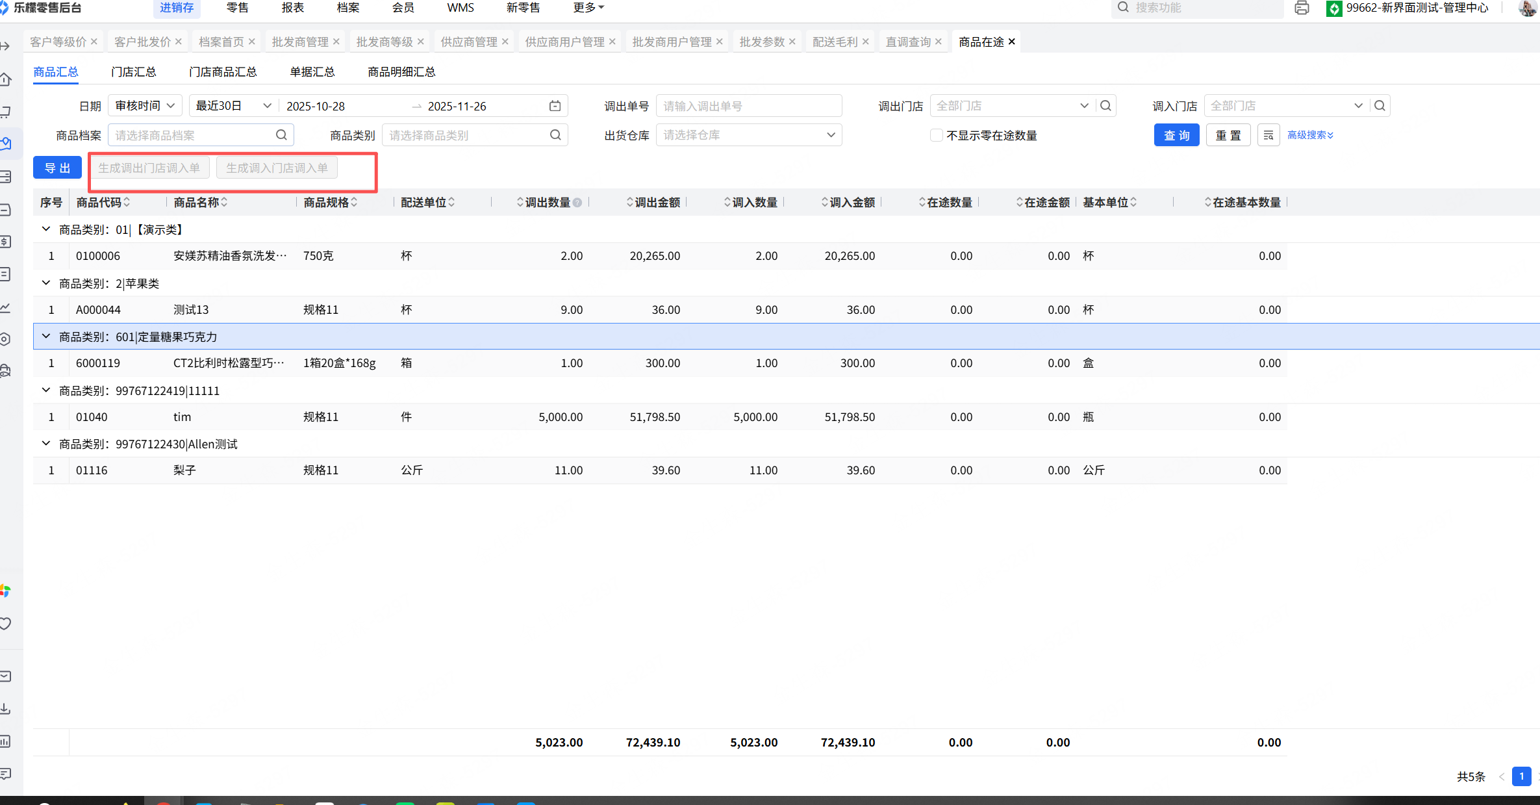This screenshot has height=805, width=1540.
Task: Close the 配送毛利 tab
Action: point(865,42)
